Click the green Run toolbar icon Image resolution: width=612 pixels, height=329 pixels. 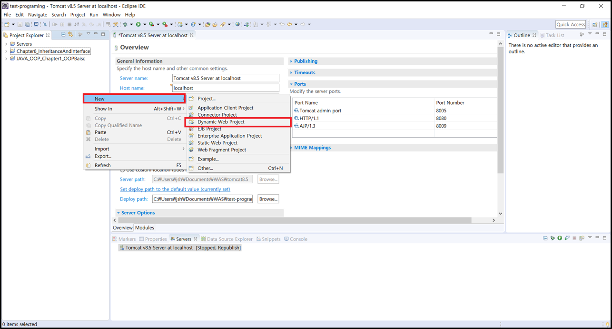tap(138, 24)
